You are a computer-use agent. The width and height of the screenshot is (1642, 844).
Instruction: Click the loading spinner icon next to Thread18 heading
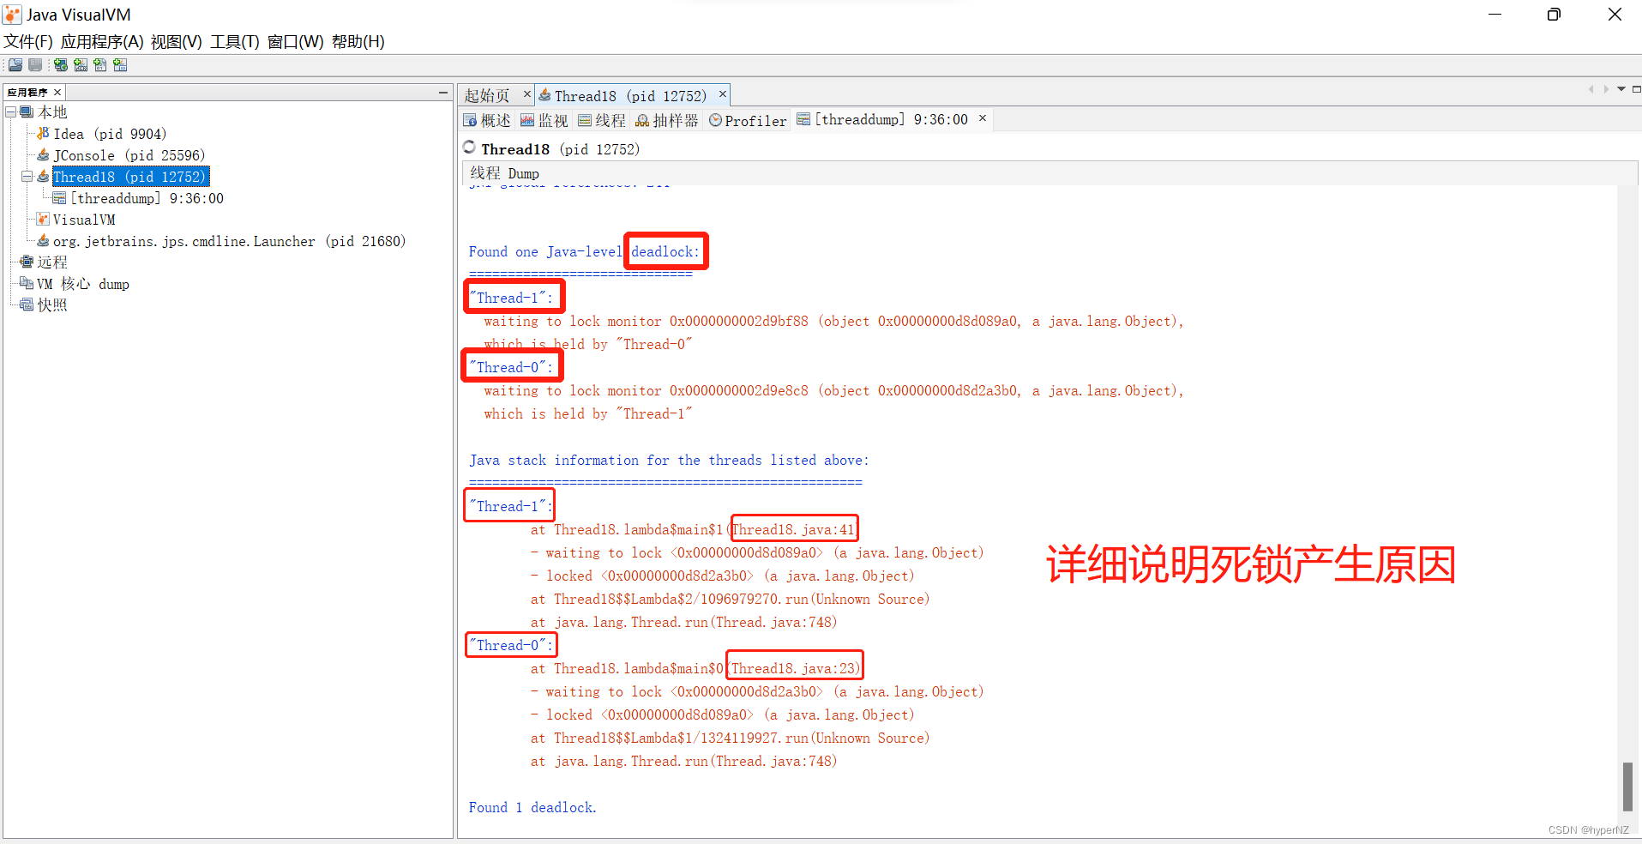tap(469, 148)
